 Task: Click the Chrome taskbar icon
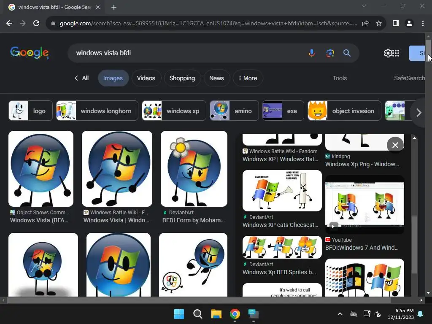[x=235, y=314]
